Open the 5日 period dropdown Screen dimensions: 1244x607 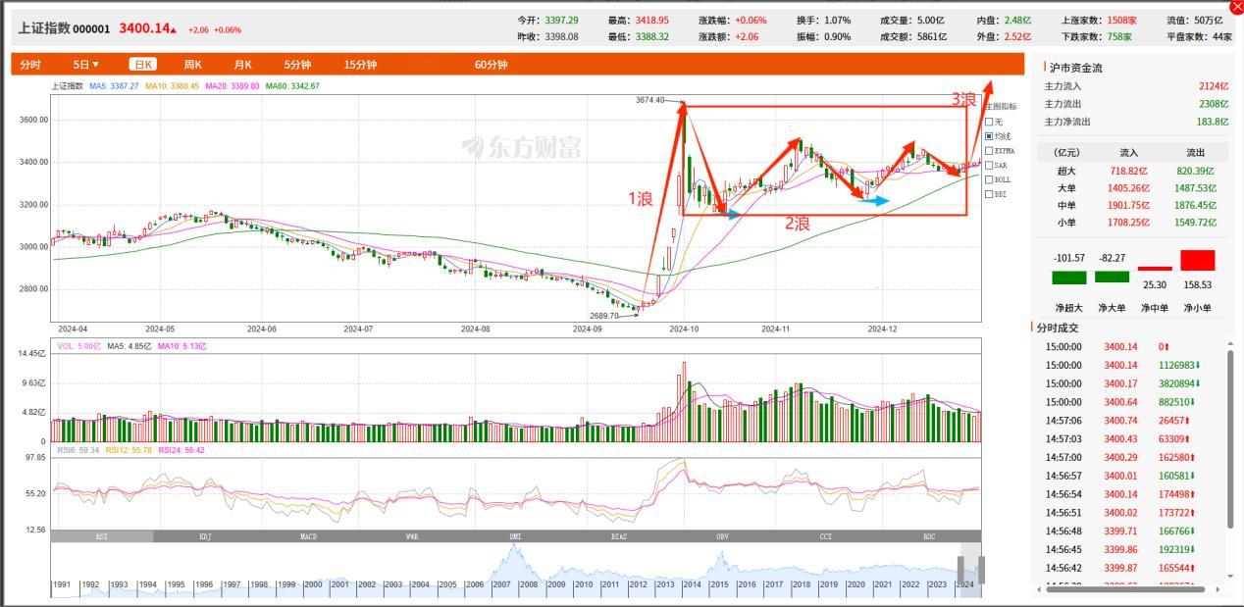tap(86, 65)
